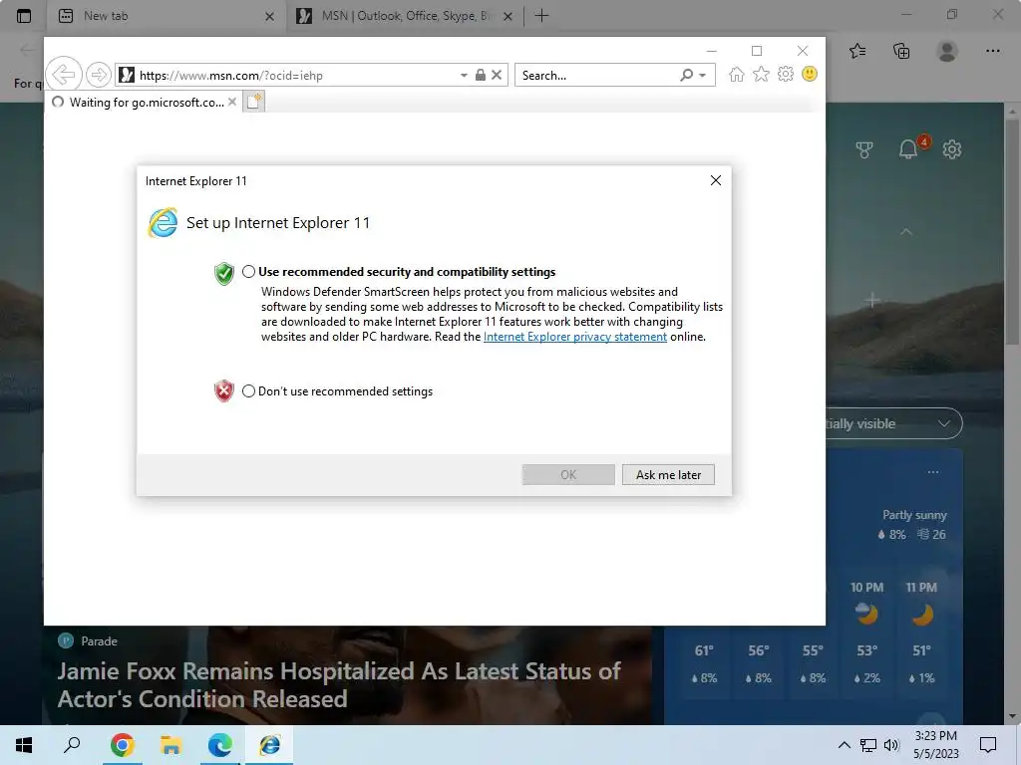Launch Google Chrome from taskbar
Image resolution: width=1021 pixels, height=765 pixels.
[122, 745]
